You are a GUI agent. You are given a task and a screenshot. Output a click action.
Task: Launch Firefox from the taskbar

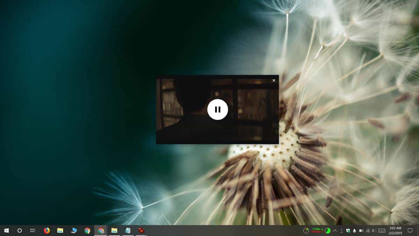click(46, 230)
